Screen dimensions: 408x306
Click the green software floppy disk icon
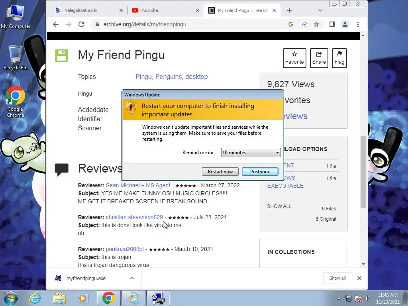coord(61,55)
